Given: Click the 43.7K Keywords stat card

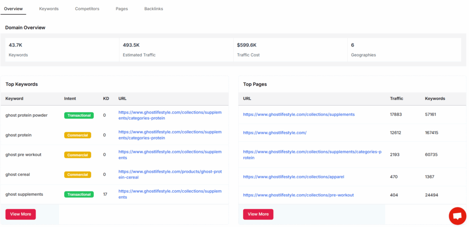Looking at the screenshot, I should (62, 50).
